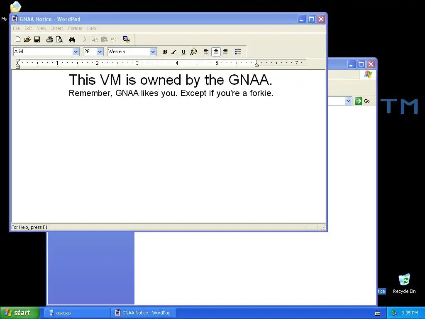Screen dimensions: 425x319
Task: Open a file with the Open folder icon
Action: (27, 39)
